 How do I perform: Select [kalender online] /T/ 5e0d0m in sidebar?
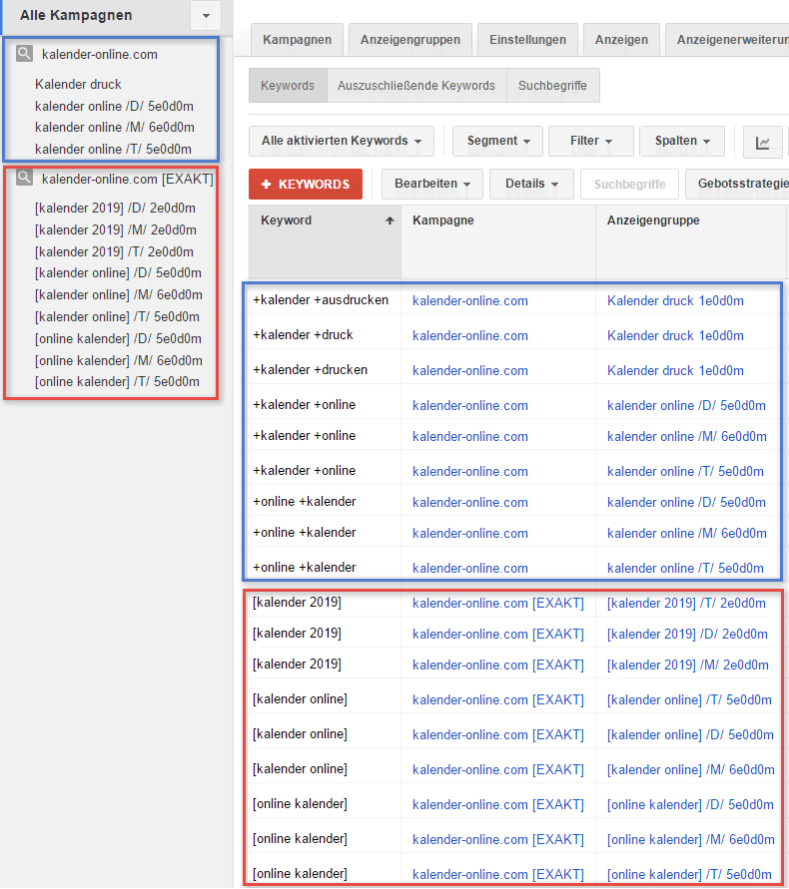pos(117,316)
